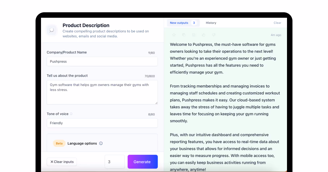Switch to the New outputs tab
The width and height of the screenshot is (328, 172).
click(x=183, y=23)
